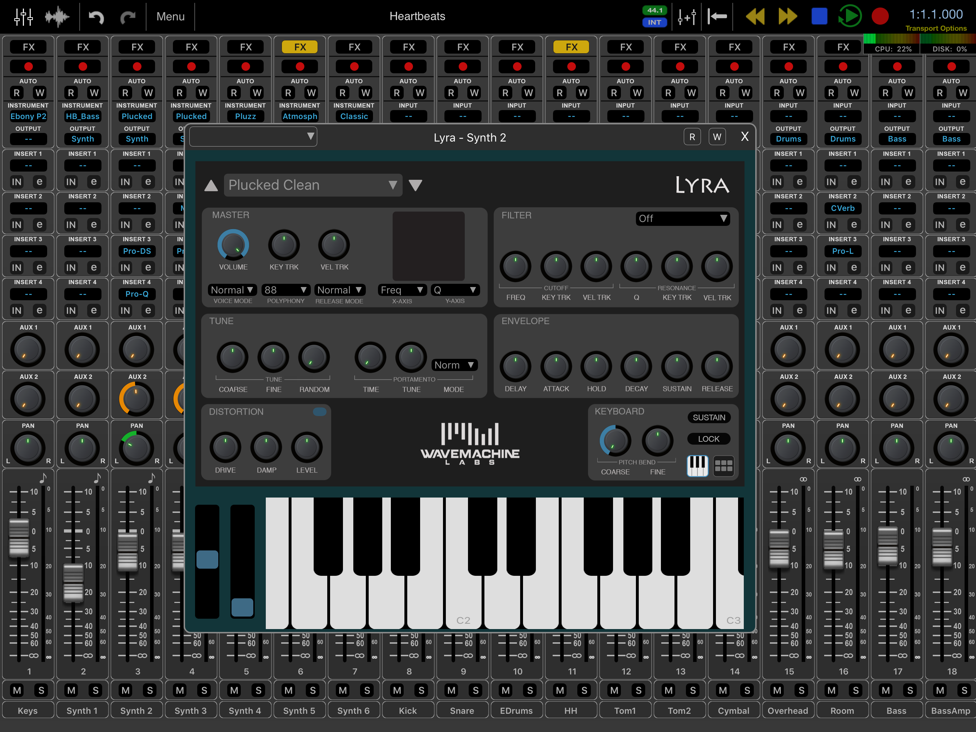Open the Plucked Clean preset dropdown
The height and width of the screenshot is (732, 976).
(x=313, y=185)
